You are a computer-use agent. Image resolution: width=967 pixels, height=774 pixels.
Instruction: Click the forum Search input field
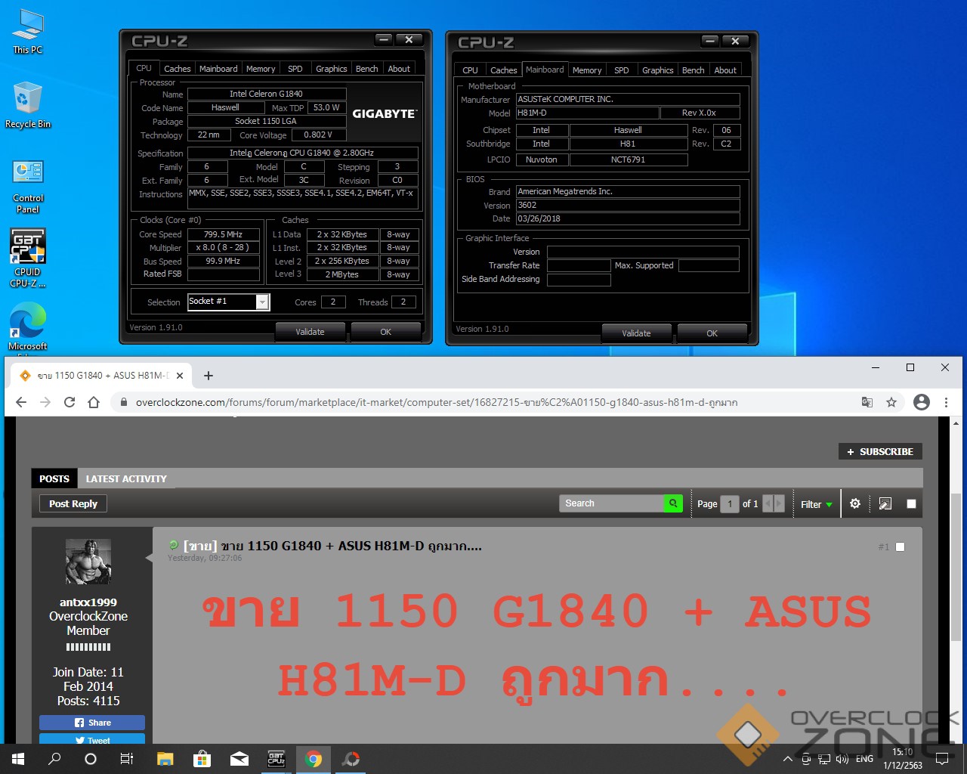(612, 503)
